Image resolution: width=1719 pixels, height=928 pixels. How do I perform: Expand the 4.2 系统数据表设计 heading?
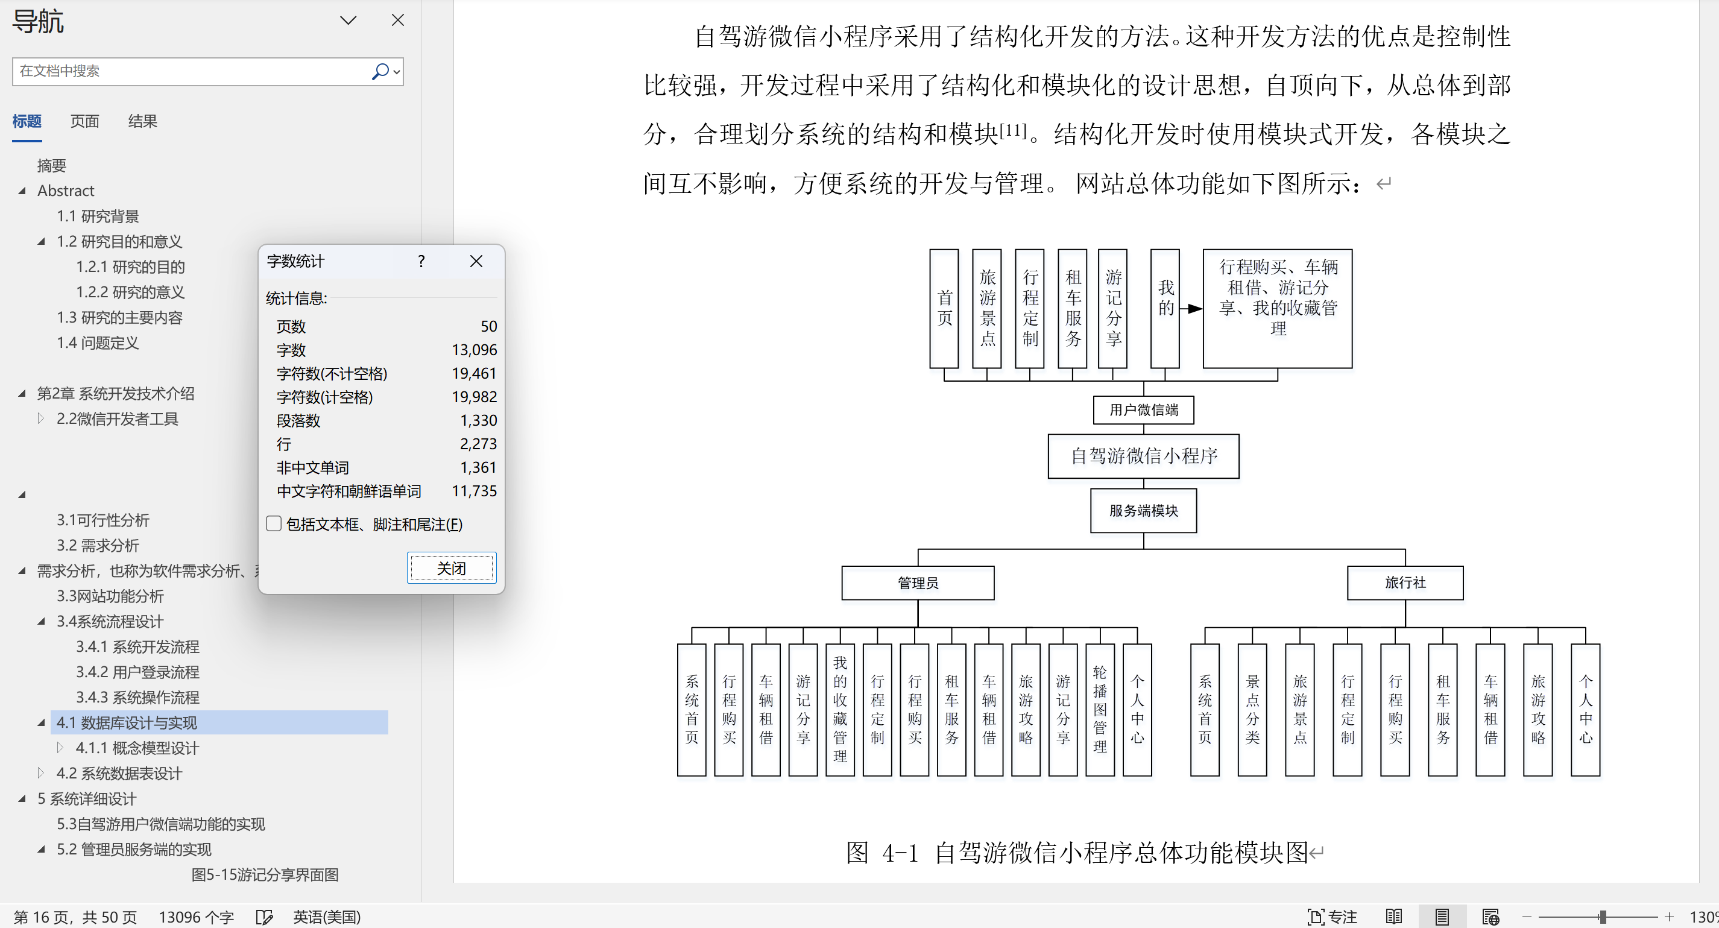(41, 772)
